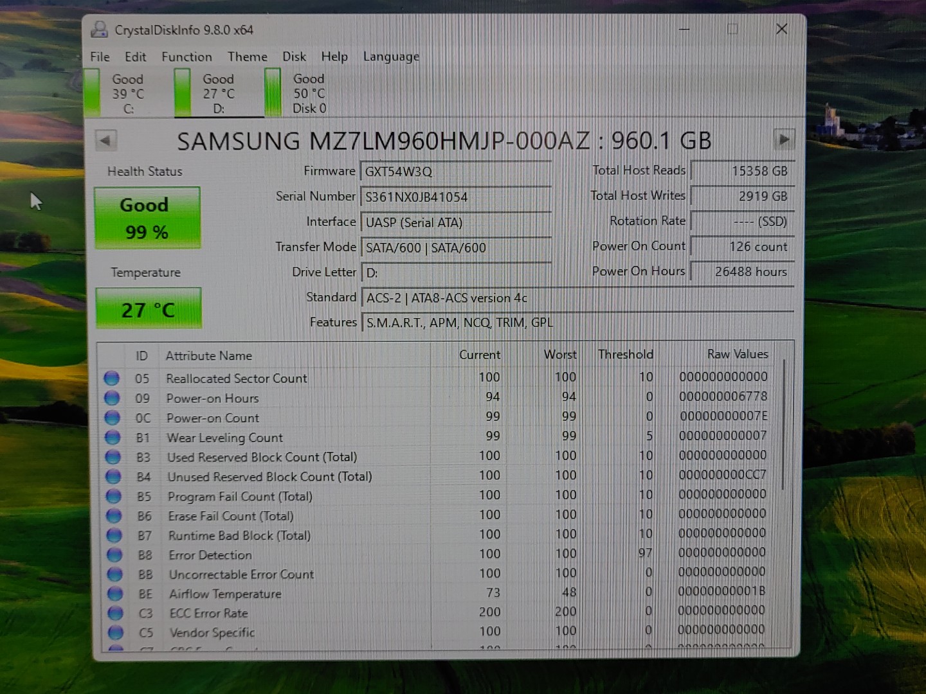The image size is (926, 694).
Task: Click threshold value 97 for Error Detection
Action: [x=646, y=553]
